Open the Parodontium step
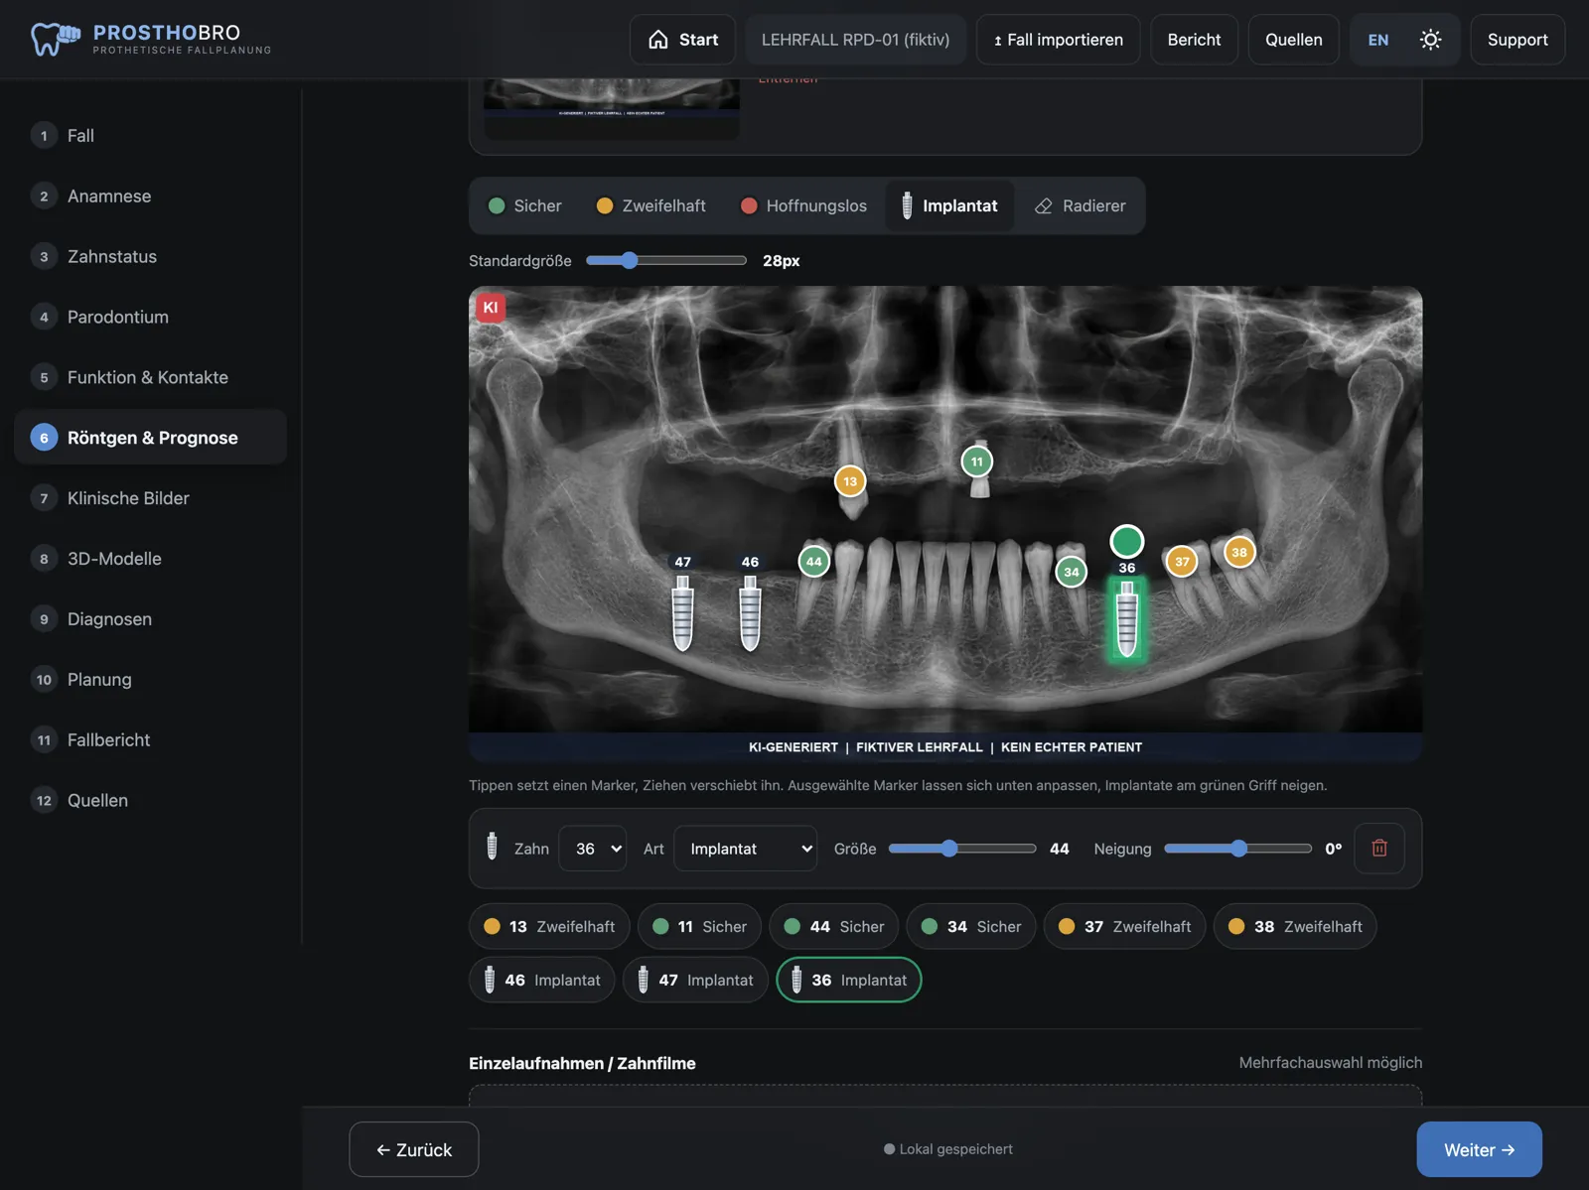 151,318
